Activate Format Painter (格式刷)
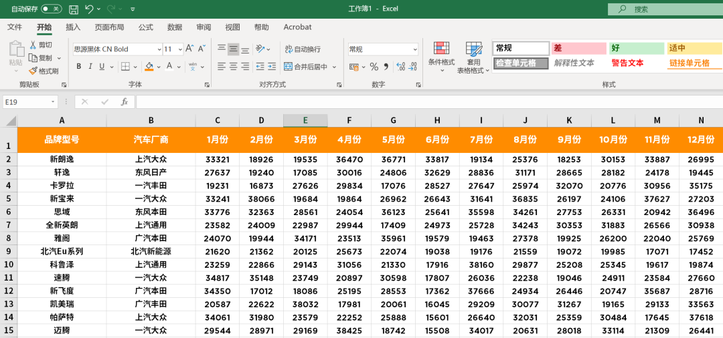Screen dimensions: 723x338 [44, 71]
